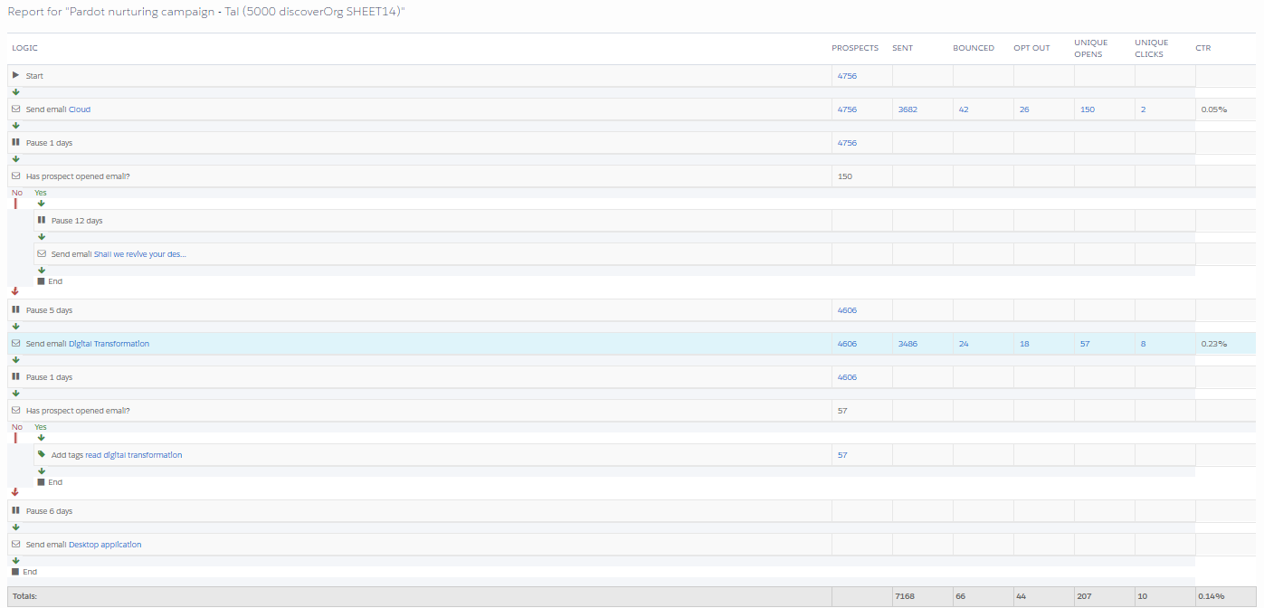Click envelope icon beside Send email Cloud
The image size is (1264, 608).
(x=15, y=109)
